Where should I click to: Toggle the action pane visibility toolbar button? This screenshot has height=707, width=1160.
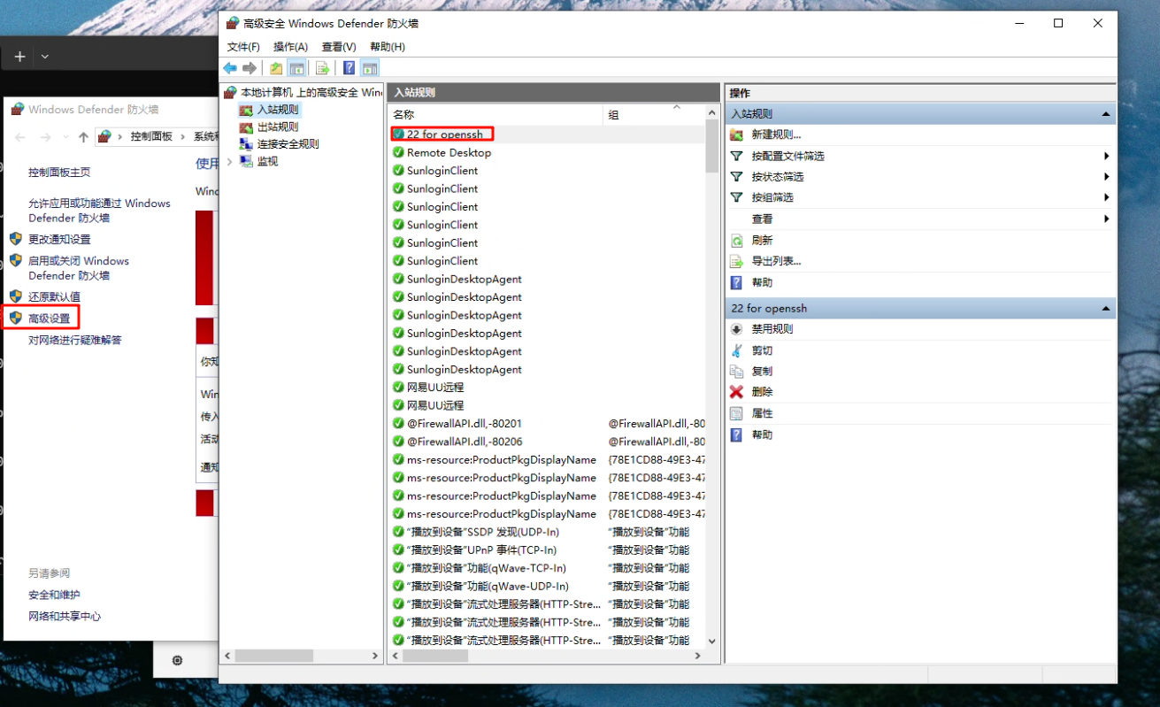pos(370,68)
